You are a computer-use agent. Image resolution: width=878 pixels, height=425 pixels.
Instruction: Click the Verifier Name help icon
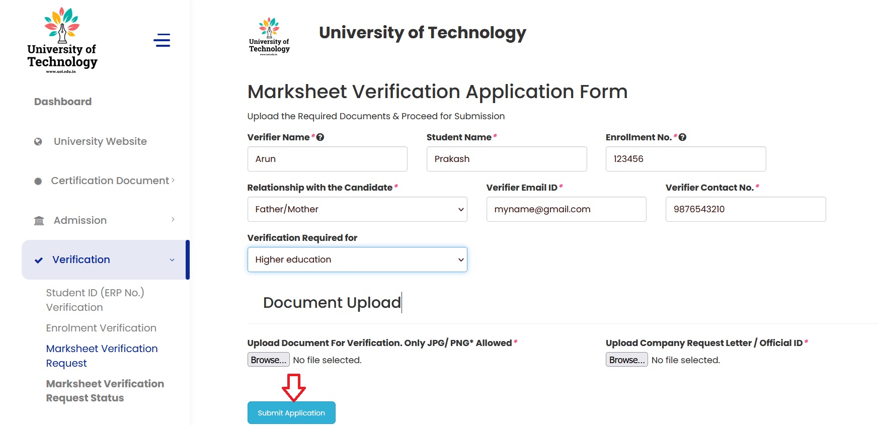[x=320, y=137]
